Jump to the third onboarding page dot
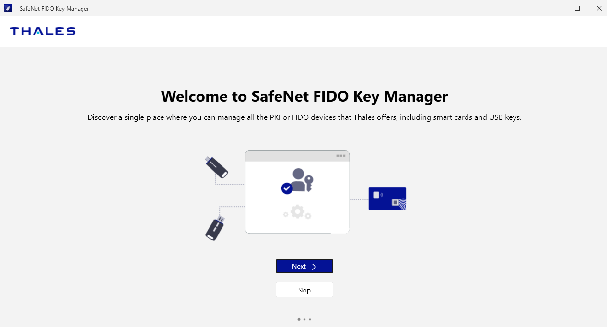 (310, 319)
